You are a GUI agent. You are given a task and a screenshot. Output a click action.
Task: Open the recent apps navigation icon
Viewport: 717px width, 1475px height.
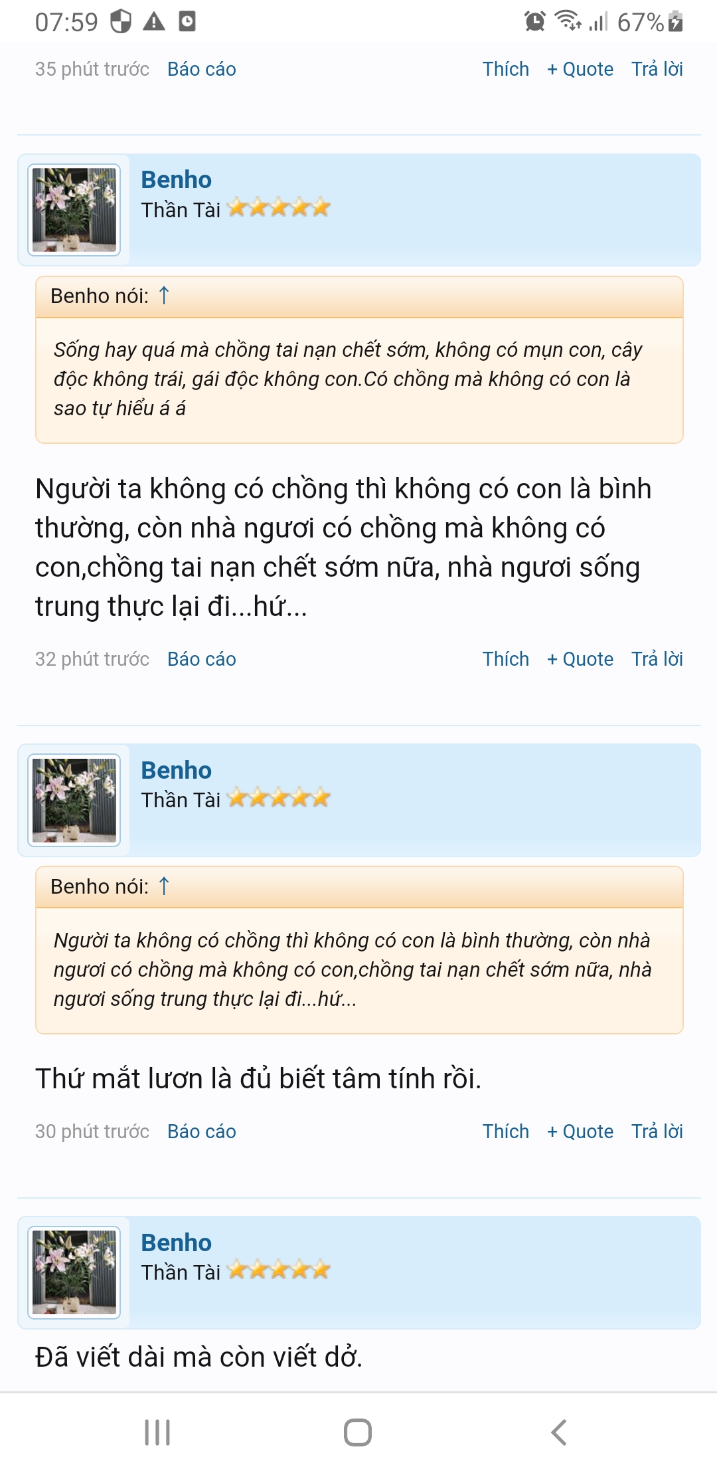coord(157,1432)
